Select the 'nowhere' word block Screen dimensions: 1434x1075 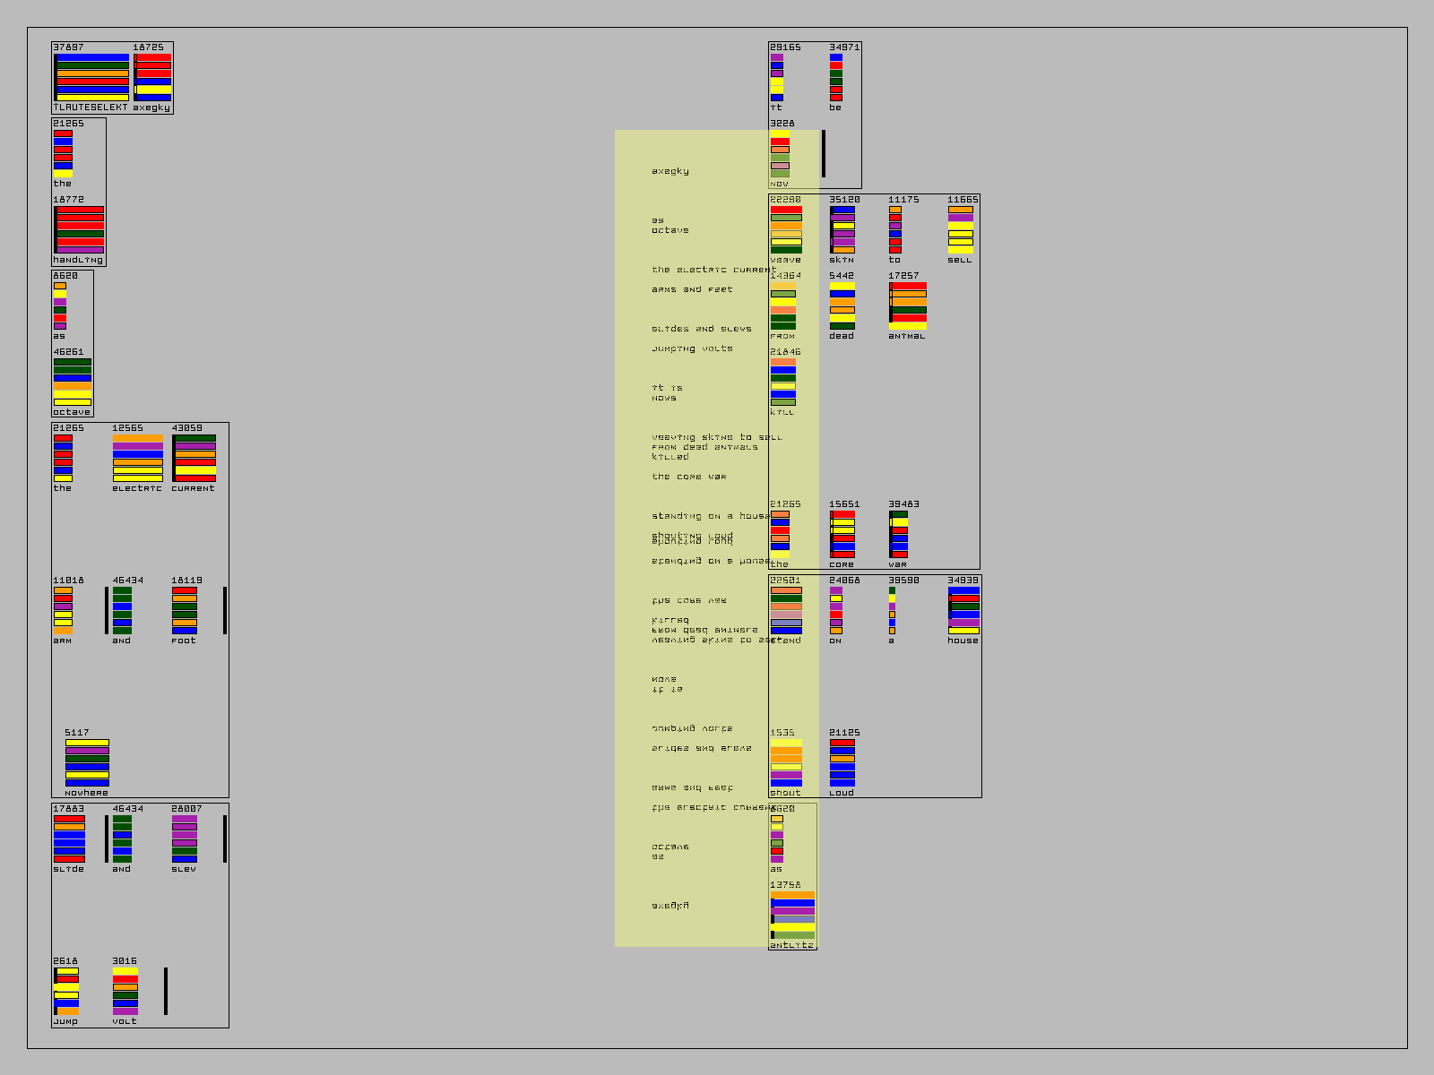coord(87,763)
